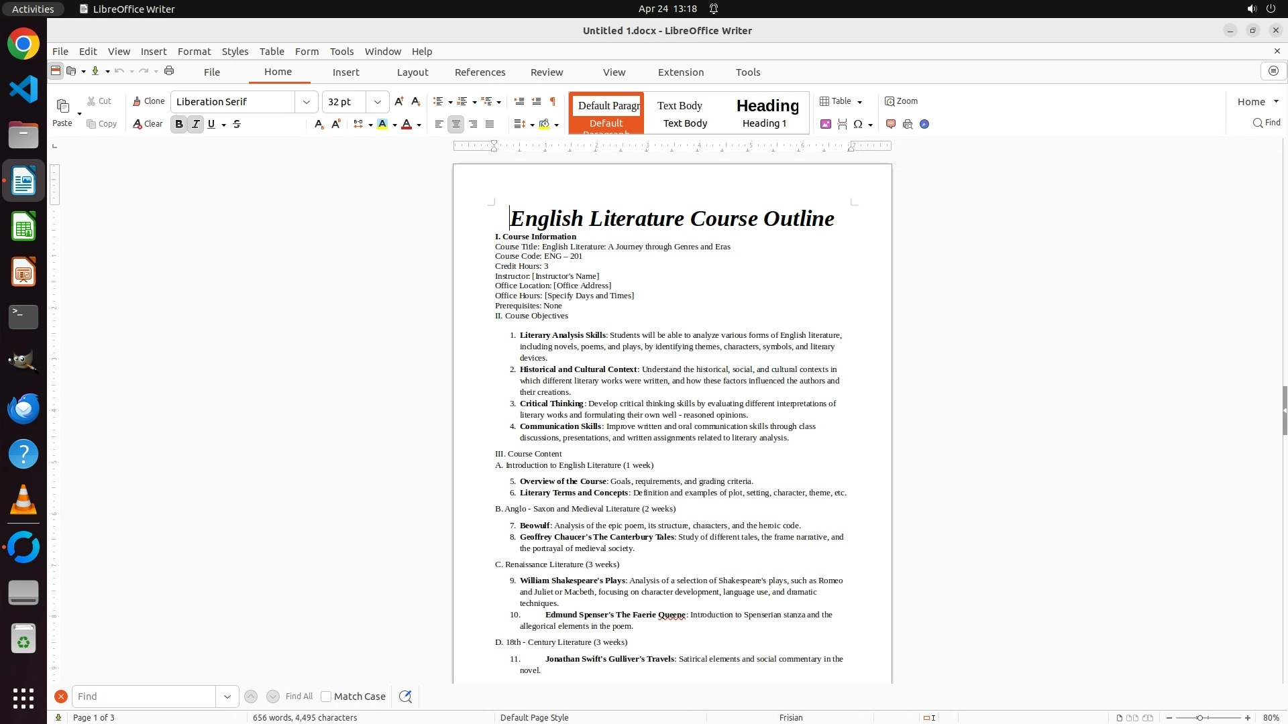1288x724 pixels.
Task: Open the font size dropdown
Action: 378,102
